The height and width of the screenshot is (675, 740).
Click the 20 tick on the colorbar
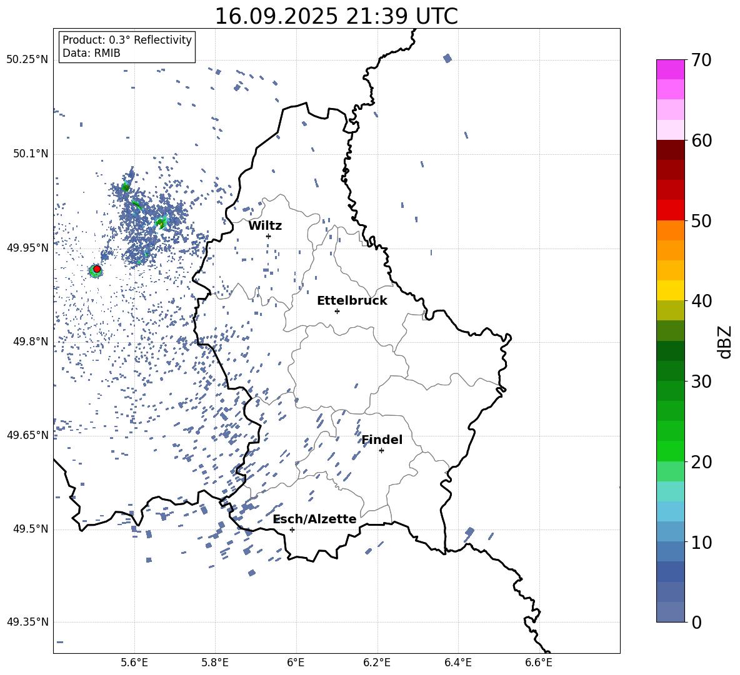[x=701, y=462]
